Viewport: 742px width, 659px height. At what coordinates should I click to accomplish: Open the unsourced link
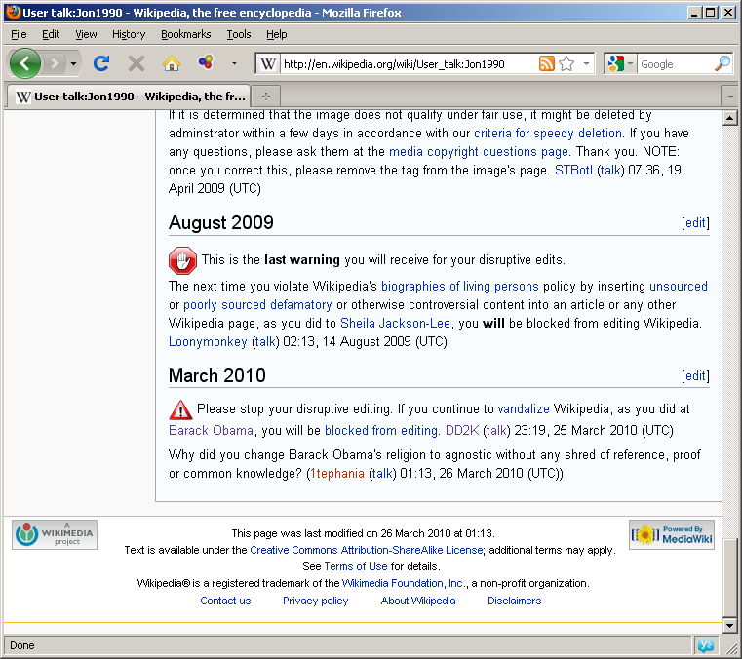(x=679, y=287)
